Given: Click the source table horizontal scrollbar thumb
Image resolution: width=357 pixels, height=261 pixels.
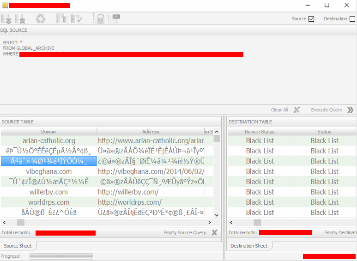Looking at the screenshot, I should [x=21, y=223].
